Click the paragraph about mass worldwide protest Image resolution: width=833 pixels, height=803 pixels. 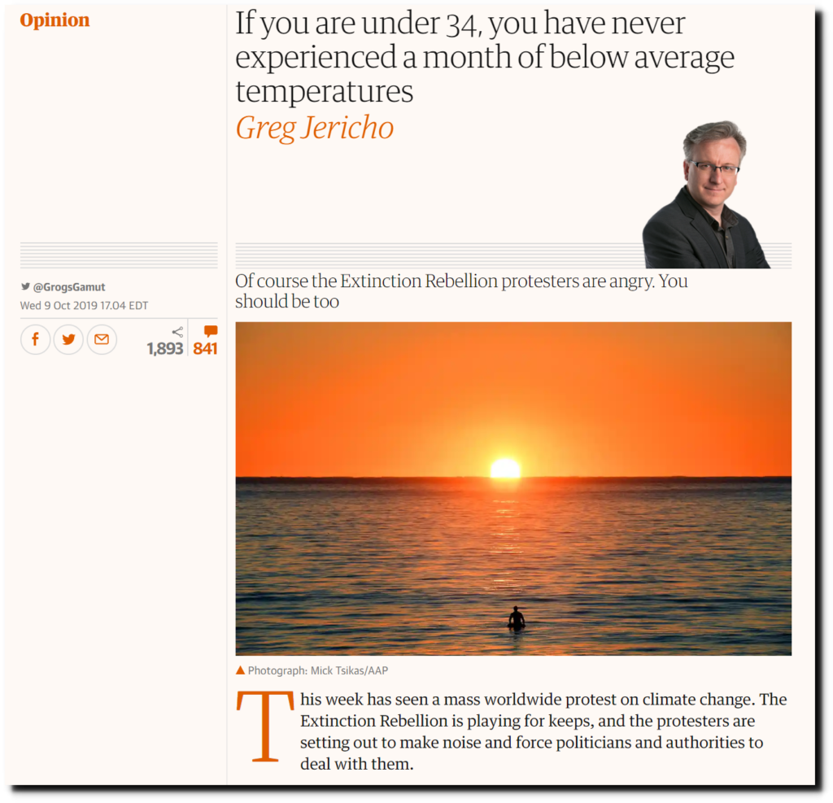click(x=543, y=731)
